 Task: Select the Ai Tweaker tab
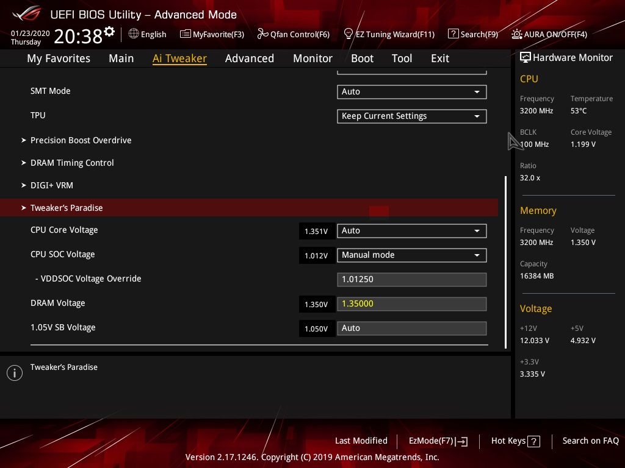179,58
